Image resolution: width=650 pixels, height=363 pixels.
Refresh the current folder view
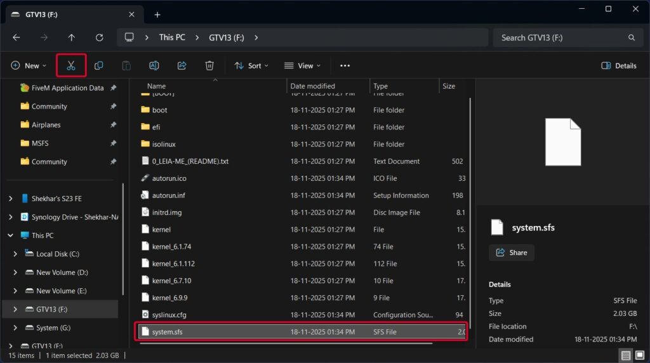(99, 37)
